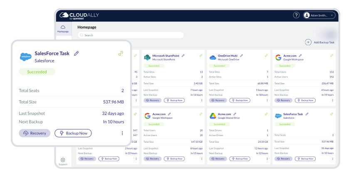
Task: Start Backup Now on Google Shared Drive card
Action: pos(240,159)
